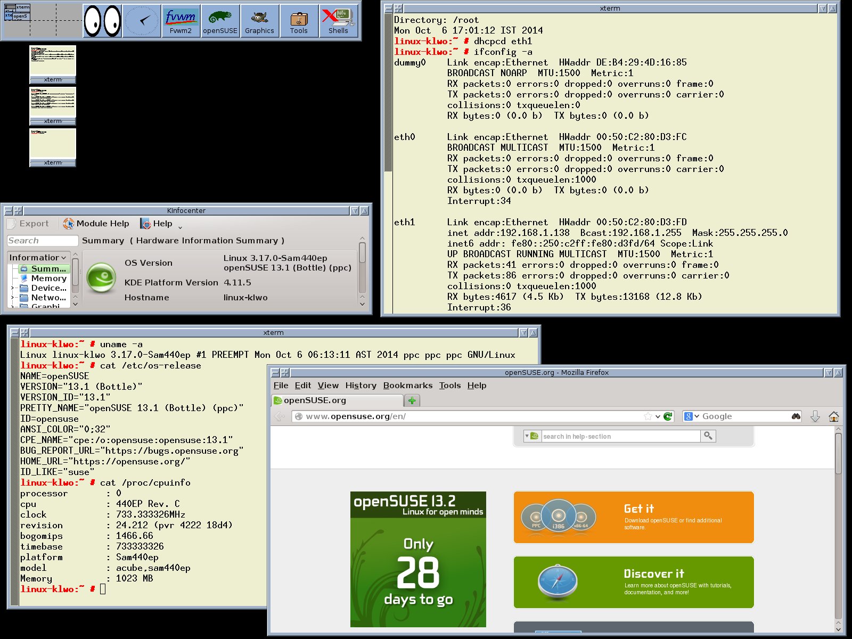Click the magnifier in openSUSE help search
Image resolution: width=852 pixels, height=639 pixels.
point(708,436)
